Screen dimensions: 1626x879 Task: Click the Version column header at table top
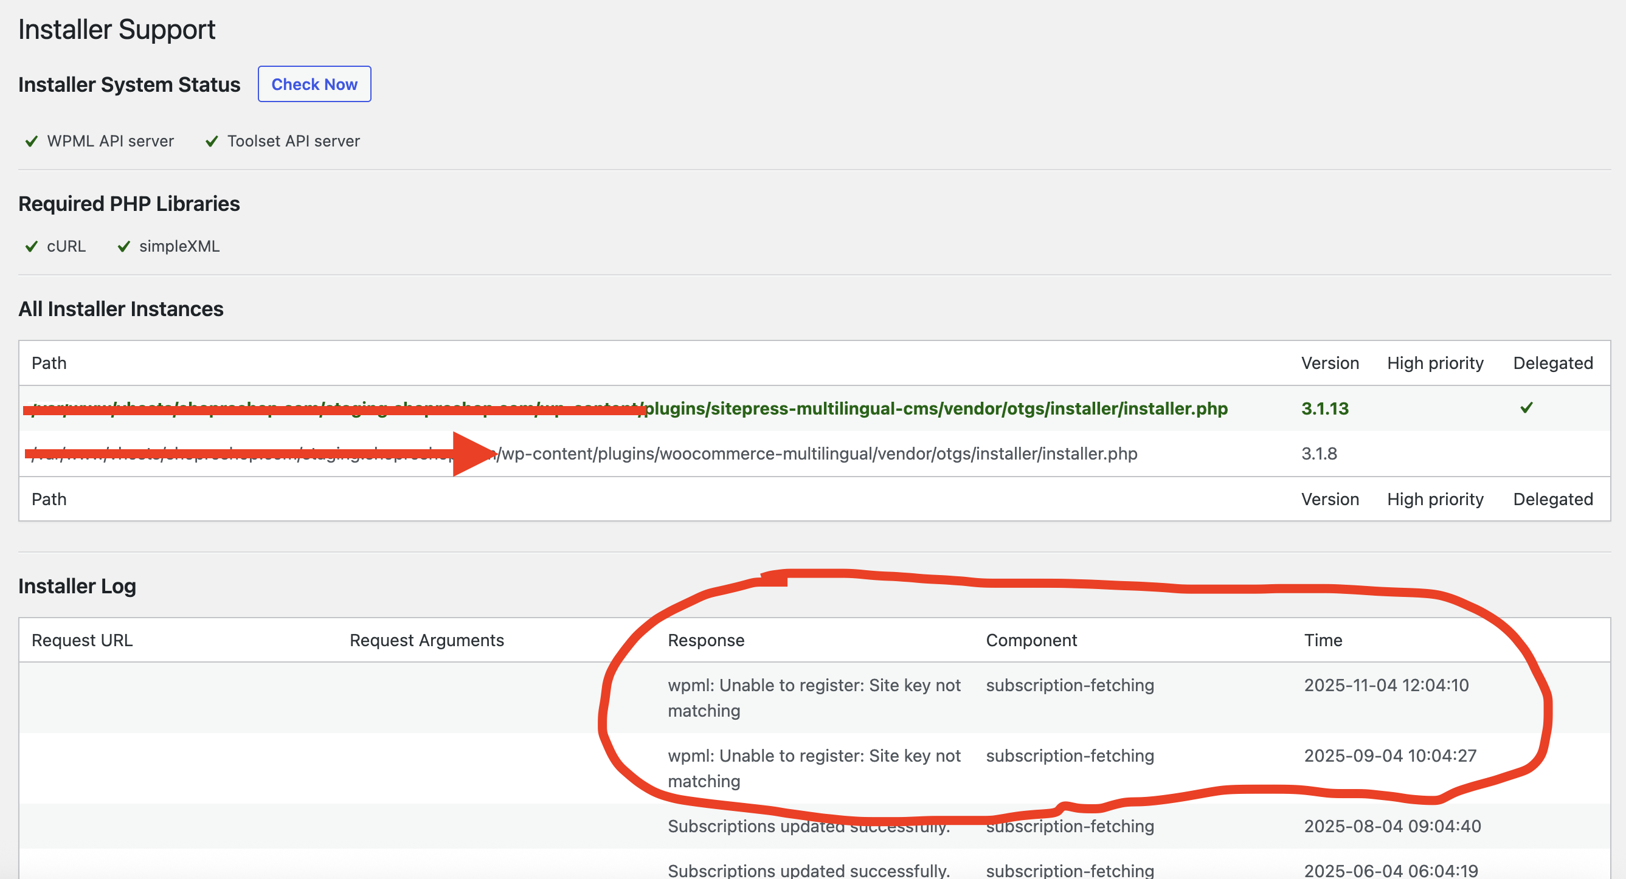pos(1330,364)
